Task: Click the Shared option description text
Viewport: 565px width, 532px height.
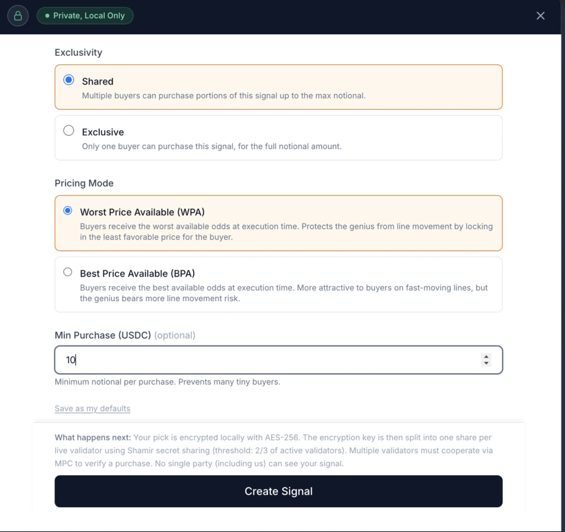Action: 223,95
